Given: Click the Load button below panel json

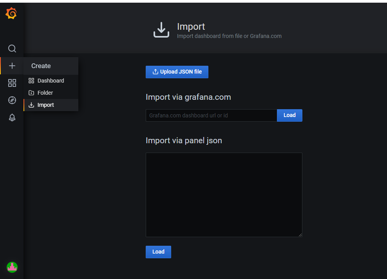Looking at the screenshot, I should (158, 252).
